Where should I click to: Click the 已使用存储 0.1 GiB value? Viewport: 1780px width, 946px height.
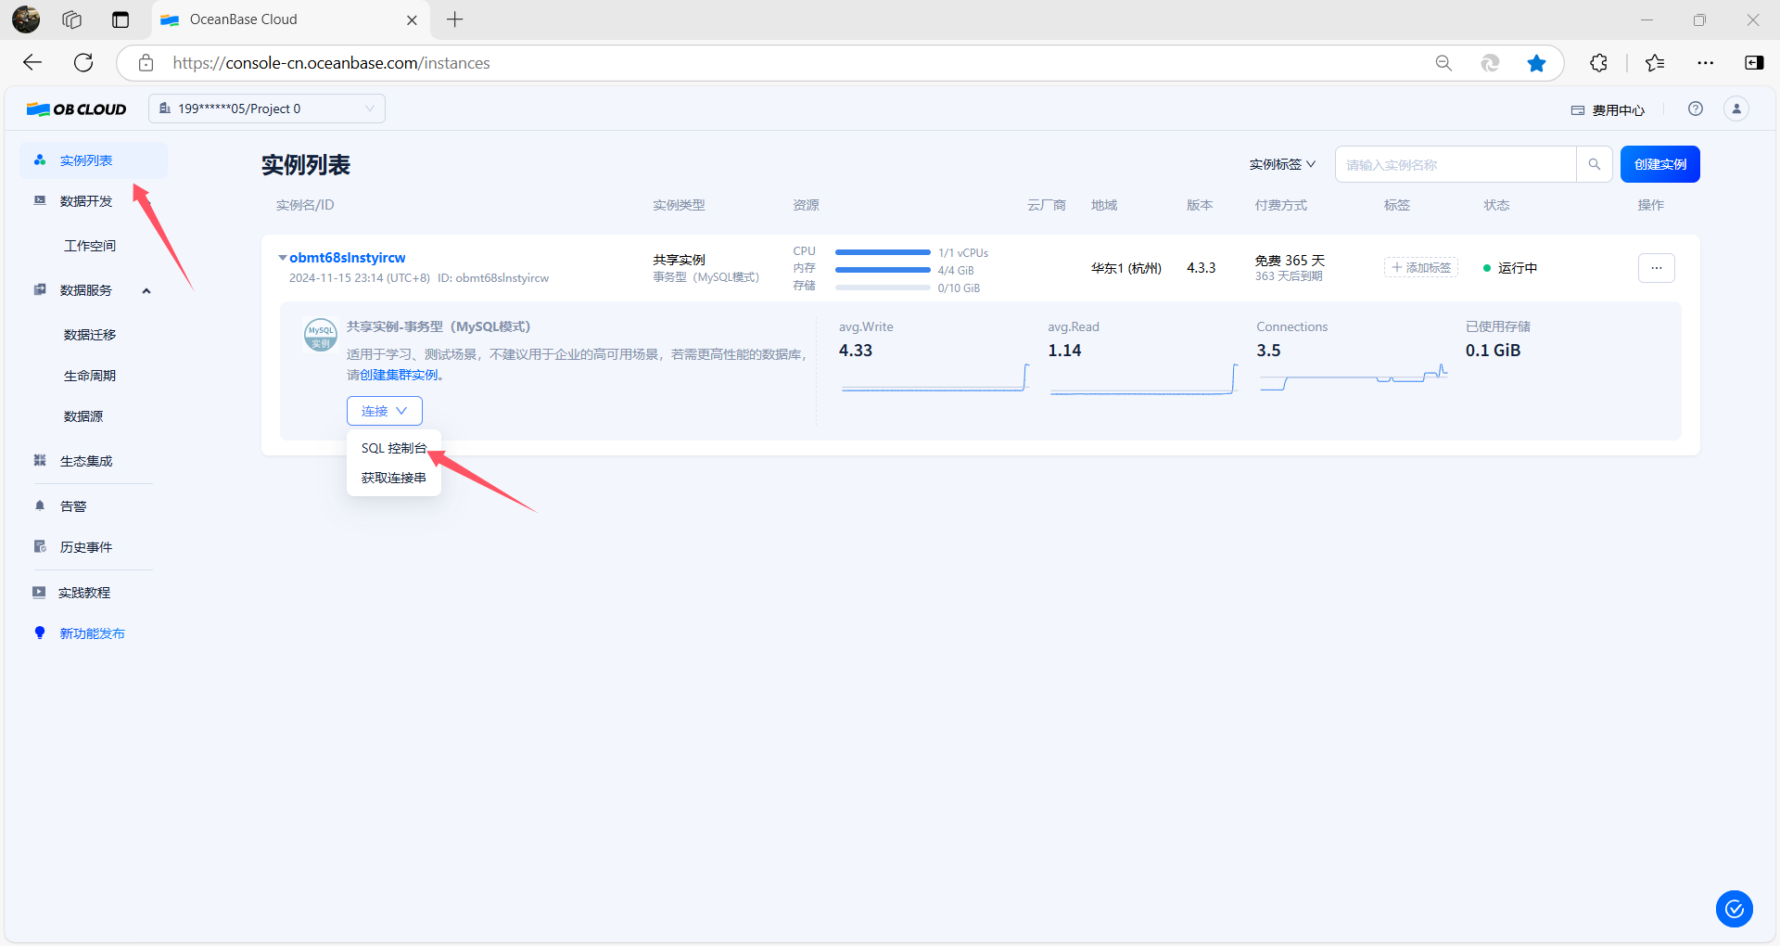point(1493,351)
